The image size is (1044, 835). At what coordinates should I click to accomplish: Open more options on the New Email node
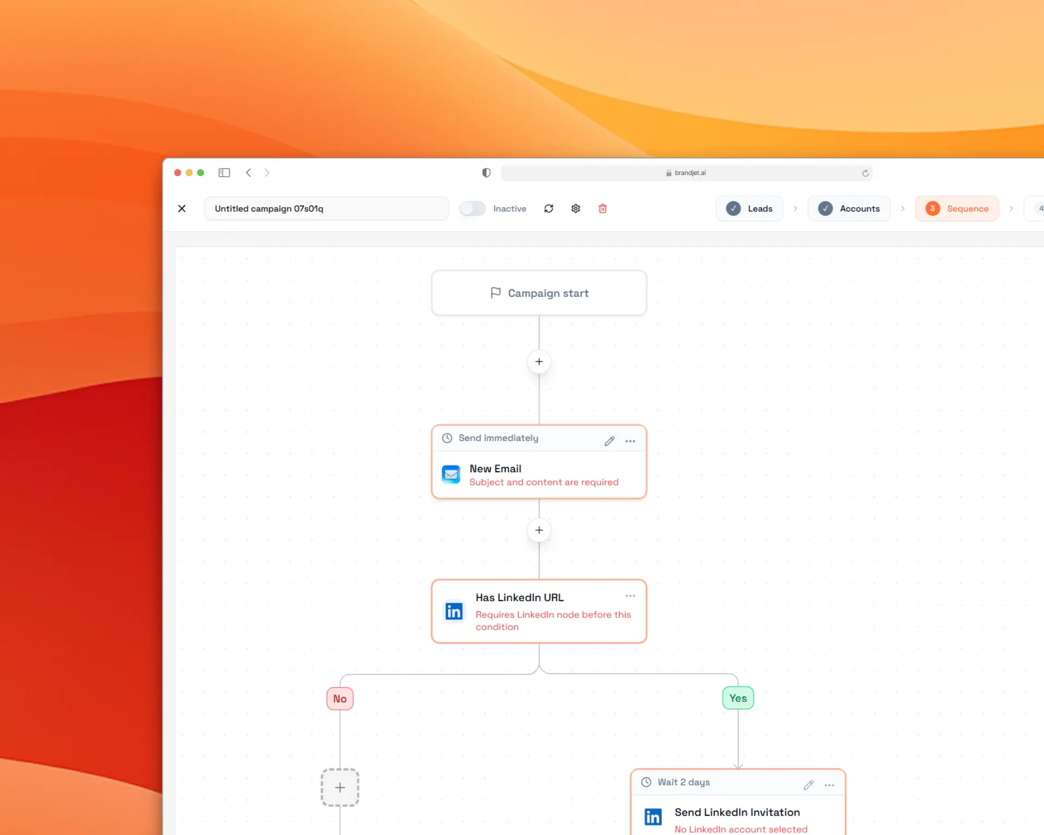click(x=630, y=441)
